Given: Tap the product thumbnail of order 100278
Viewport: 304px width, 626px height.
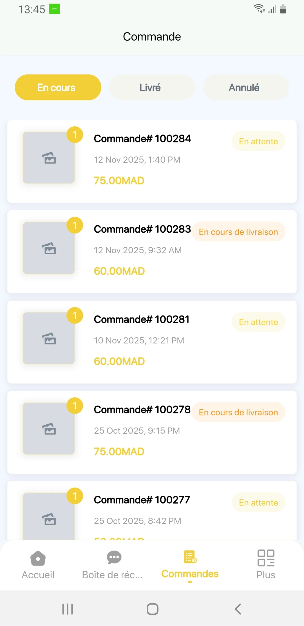Looking at the screenshot, I should pos(49,429).
